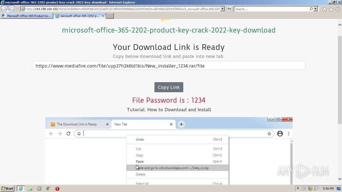Click the tutorial image context menu screenshot
Screen dimensions: 342x192
[169, 151]
